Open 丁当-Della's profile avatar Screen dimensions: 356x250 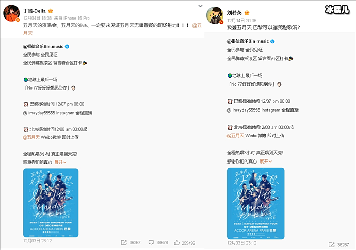tap(11, 13)
